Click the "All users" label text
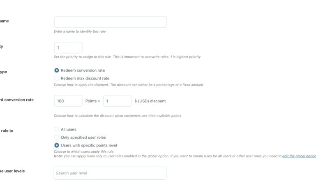 pos(69,129)
